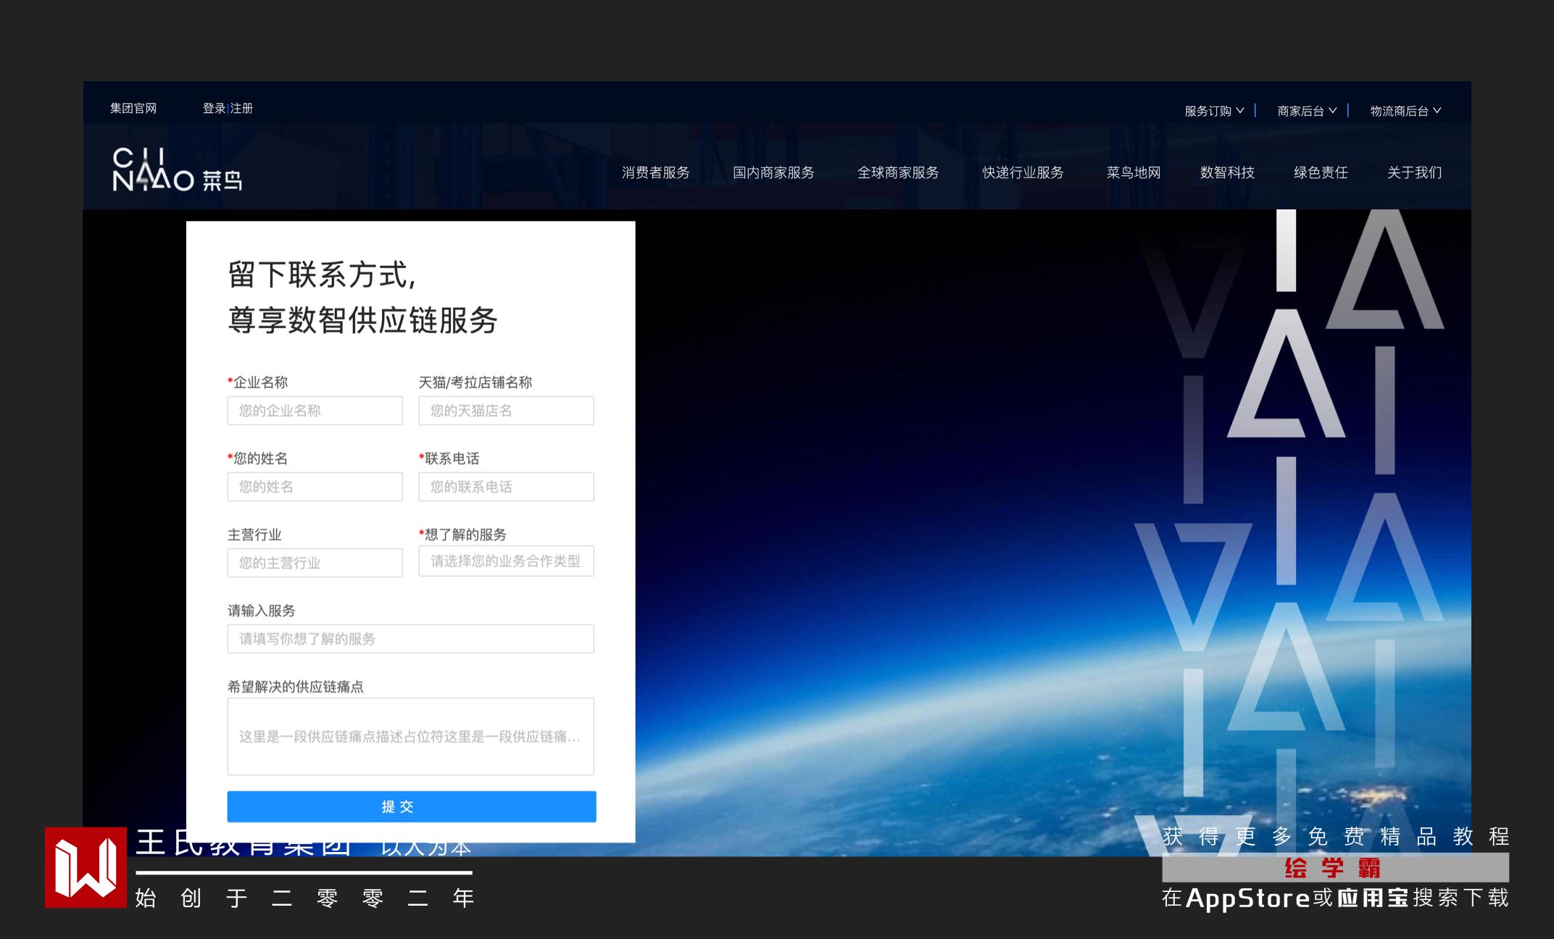Expand the 物流商后台 dropdown
The height and width of the screenshot is (939, 1554).
[1405, 111]
